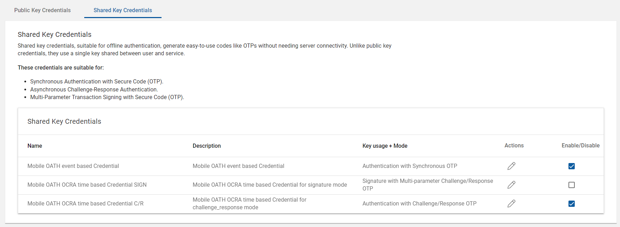Click the Actions column header
Image resolution: width=620 pixels, height=227 pixels.
coord(514,146)
